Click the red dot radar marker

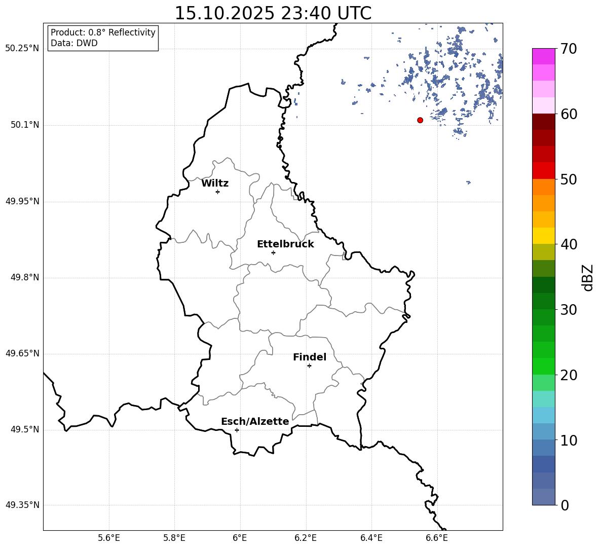420,120
